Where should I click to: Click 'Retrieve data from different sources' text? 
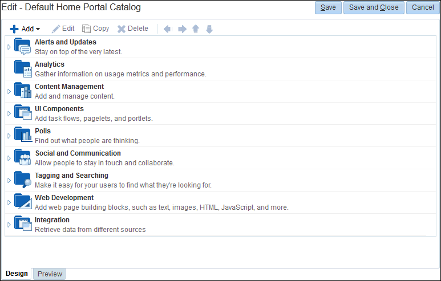[90, 229]
